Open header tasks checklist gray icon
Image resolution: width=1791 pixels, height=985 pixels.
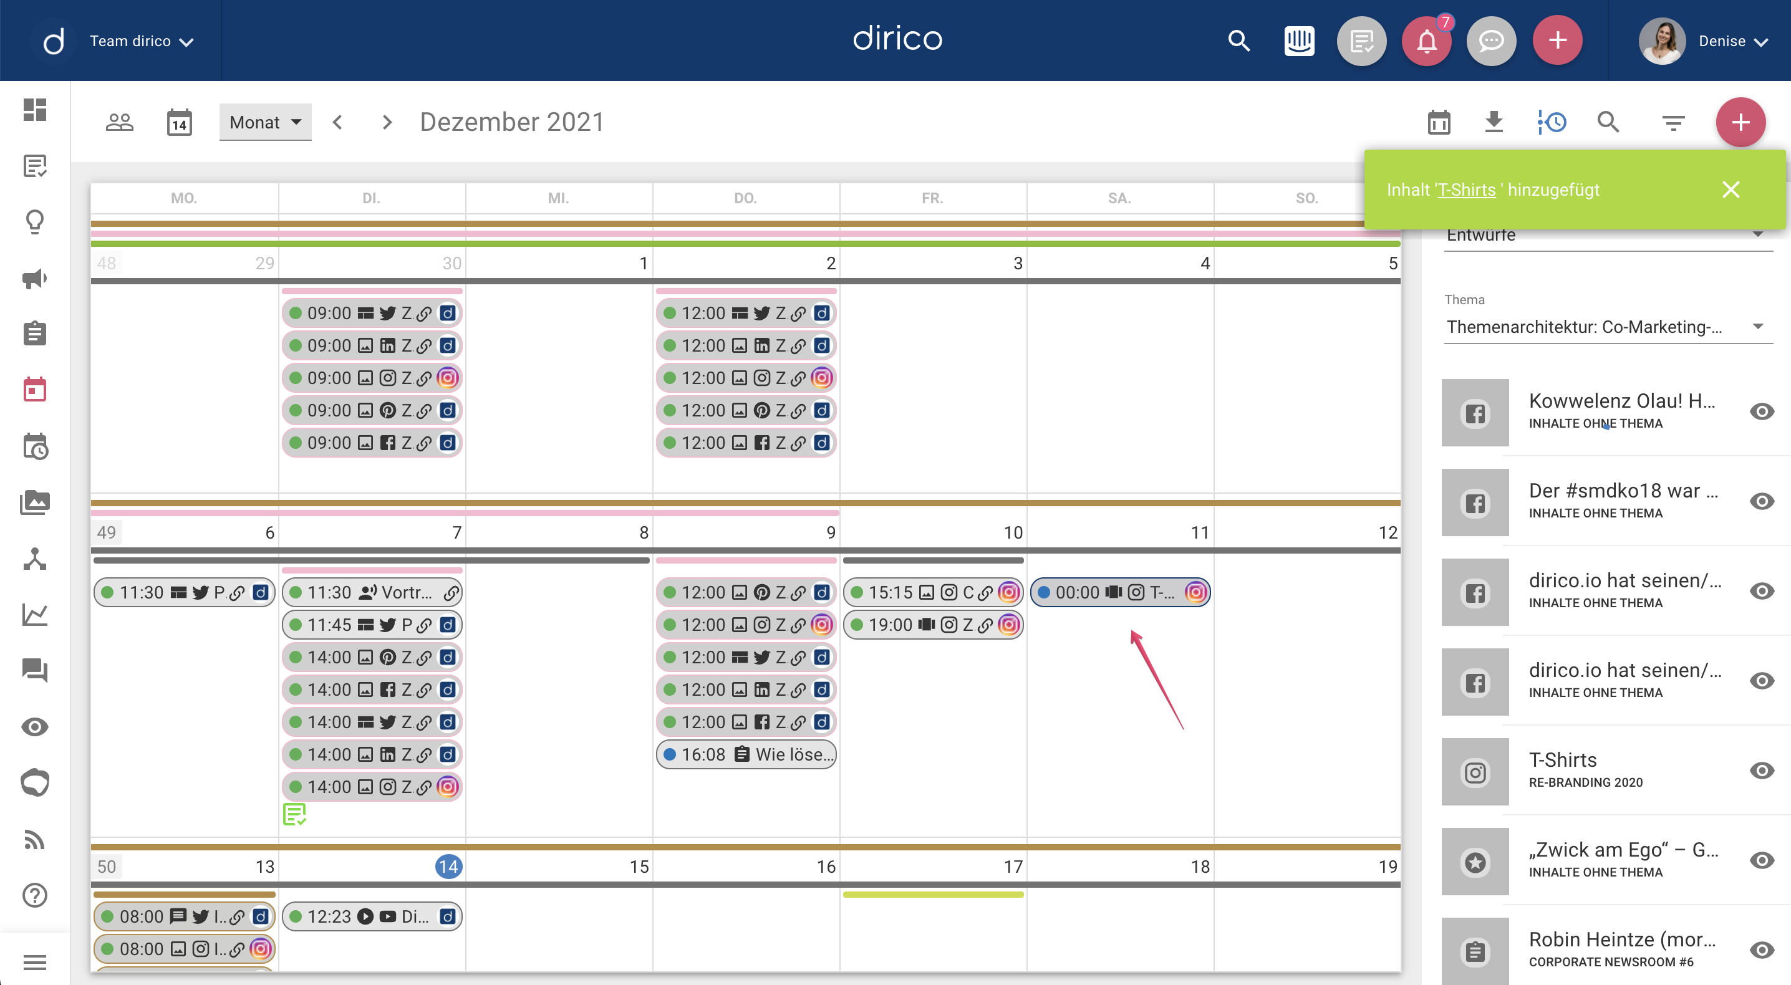coord(1361,41)
